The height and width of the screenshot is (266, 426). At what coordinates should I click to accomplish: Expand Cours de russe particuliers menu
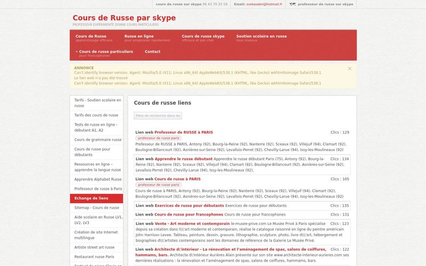pos(104,54)
